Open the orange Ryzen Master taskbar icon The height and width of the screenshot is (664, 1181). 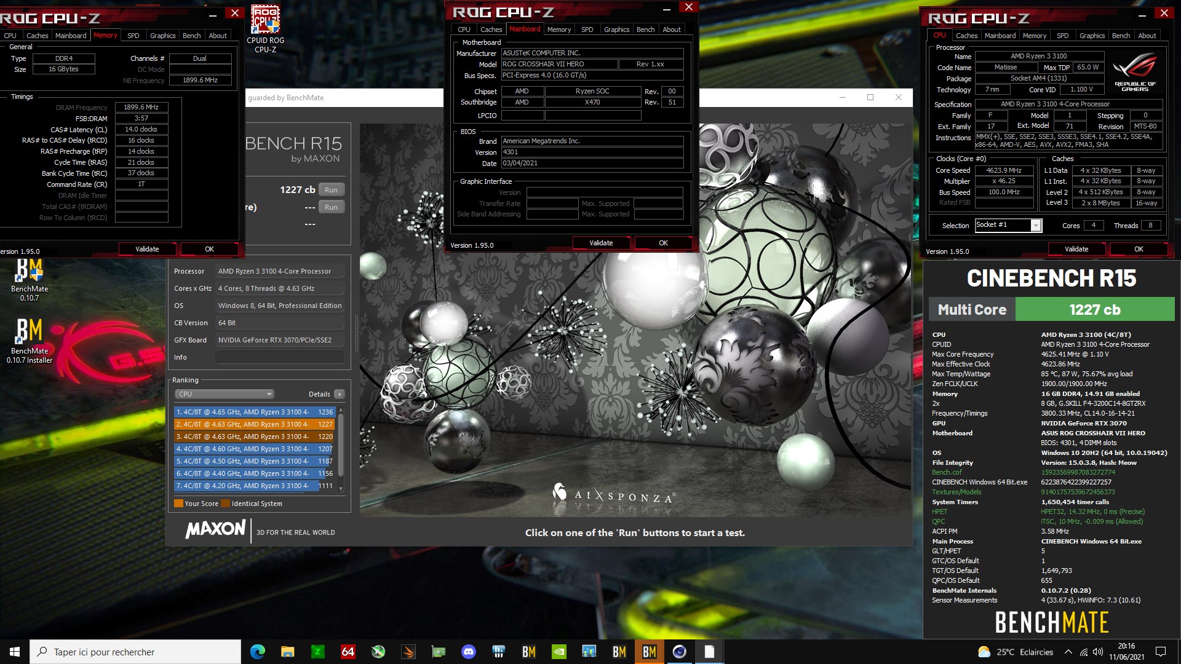click(x=408, y=652)
